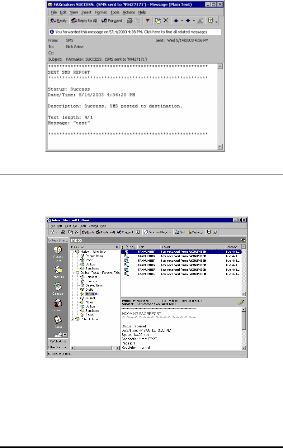Select the Drafts folder in the Folder List
Viewport: 283px width, 448px height.
click(87, 289)
